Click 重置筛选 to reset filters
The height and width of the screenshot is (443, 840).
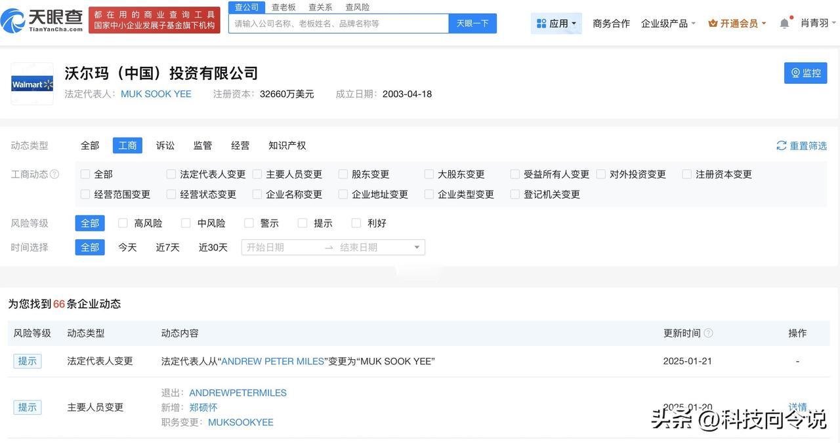pyautogui.click(x=802, y=145)
